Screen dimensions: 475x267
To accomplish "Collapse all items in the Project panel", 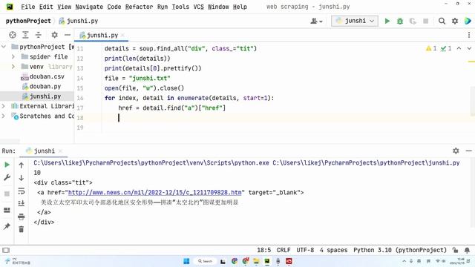I will pos(38,35).
